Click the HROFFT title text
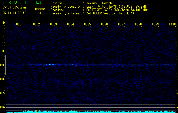The width and height of the screenshot is (178, 113). (18, 2)
